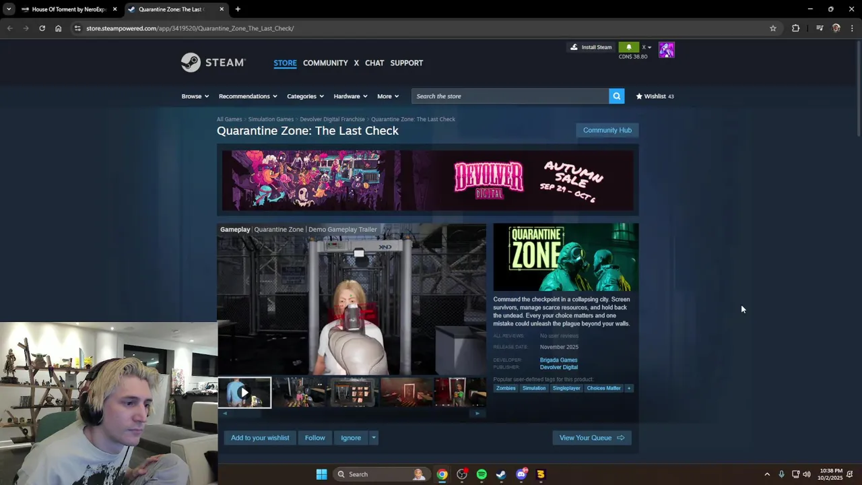Click Add to your wishlist
This screenshot has height=485, width=862.
(x=260, y=438)
